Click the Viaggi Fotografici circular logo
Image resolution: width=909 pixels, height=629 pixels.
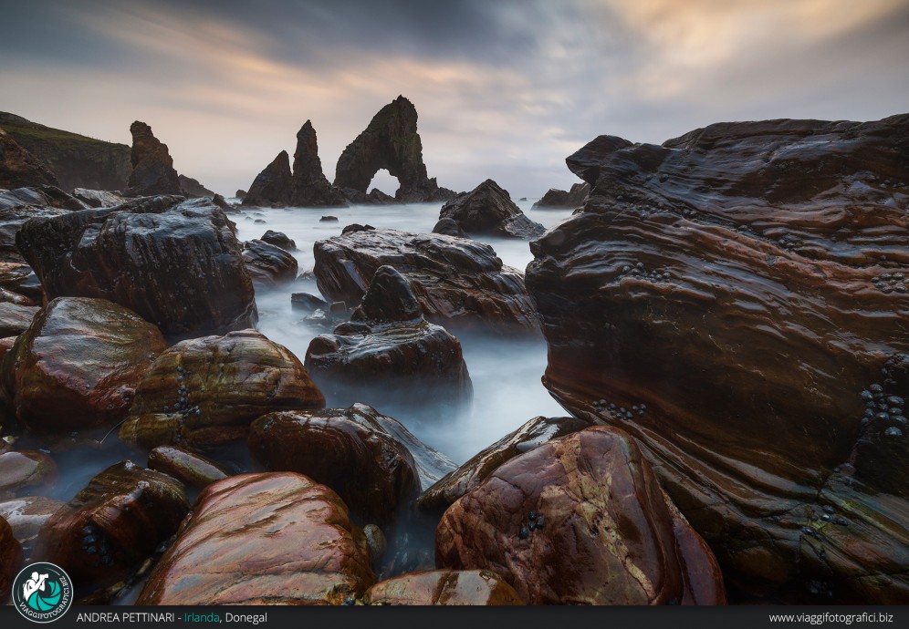(42, 592)
